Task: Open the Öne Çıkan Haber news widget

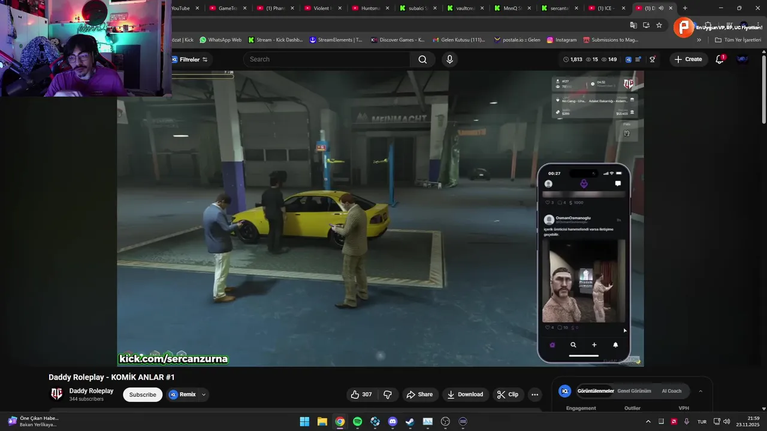Action: [x=34, y=421]
